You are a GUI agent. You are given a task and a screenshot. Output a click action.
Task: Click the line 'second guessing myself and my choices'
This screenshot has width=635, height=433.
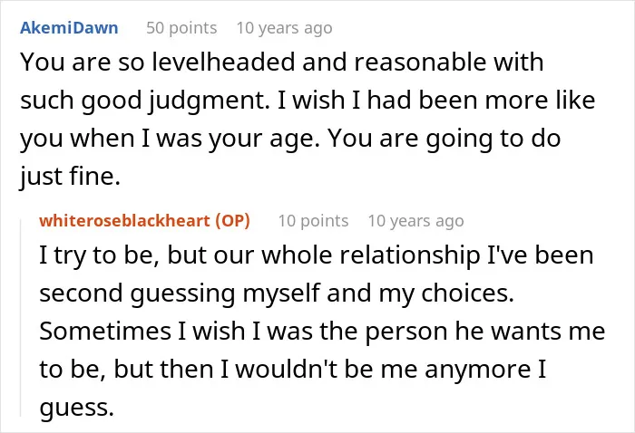277,293
